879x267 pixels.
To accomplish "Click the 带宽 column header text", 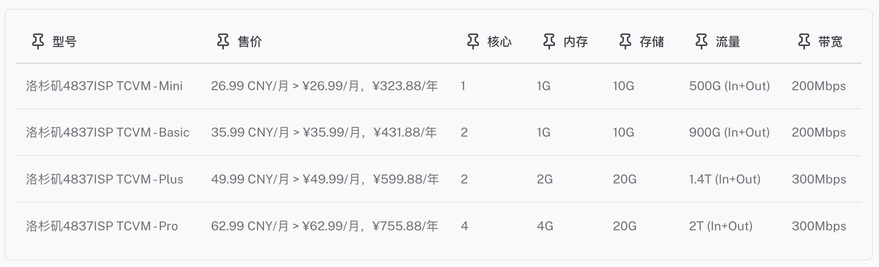I will pyautogui.click(x=830, y=42).
